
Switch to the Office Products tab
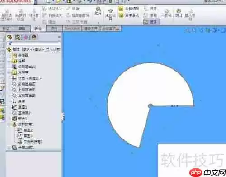click(x=111, y=29)
